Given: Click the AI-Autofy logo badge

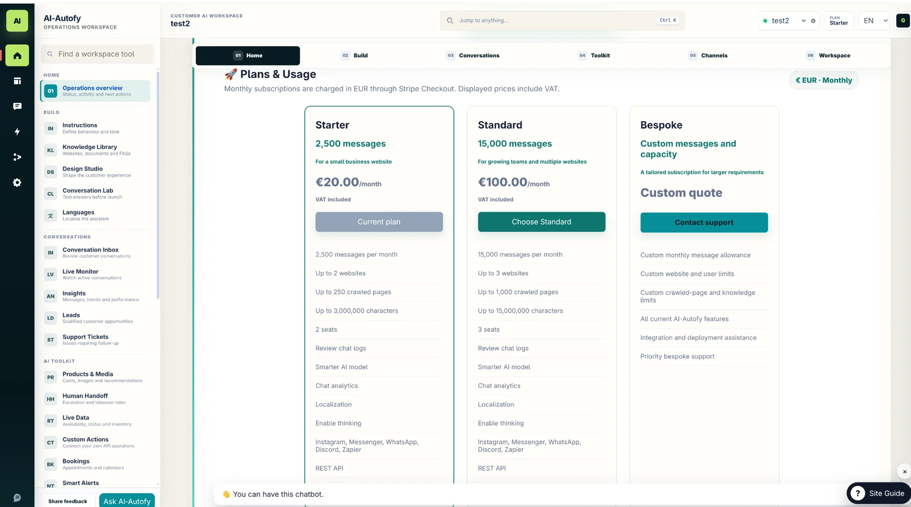Looking at the screenshot, I should click(17, 21).
